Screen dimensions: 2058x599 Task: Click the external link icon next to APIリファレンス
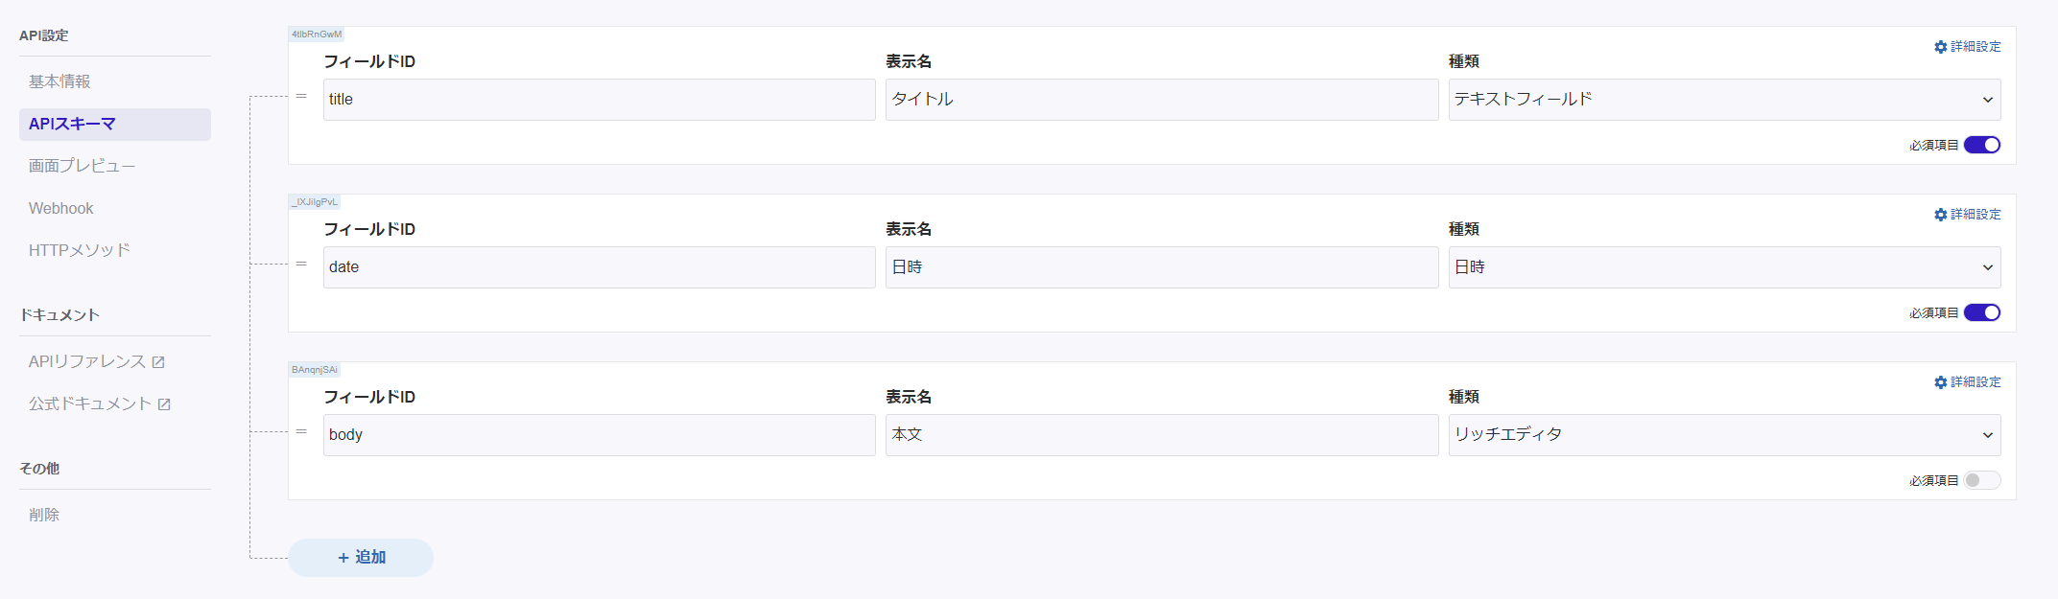click(158, 361)
